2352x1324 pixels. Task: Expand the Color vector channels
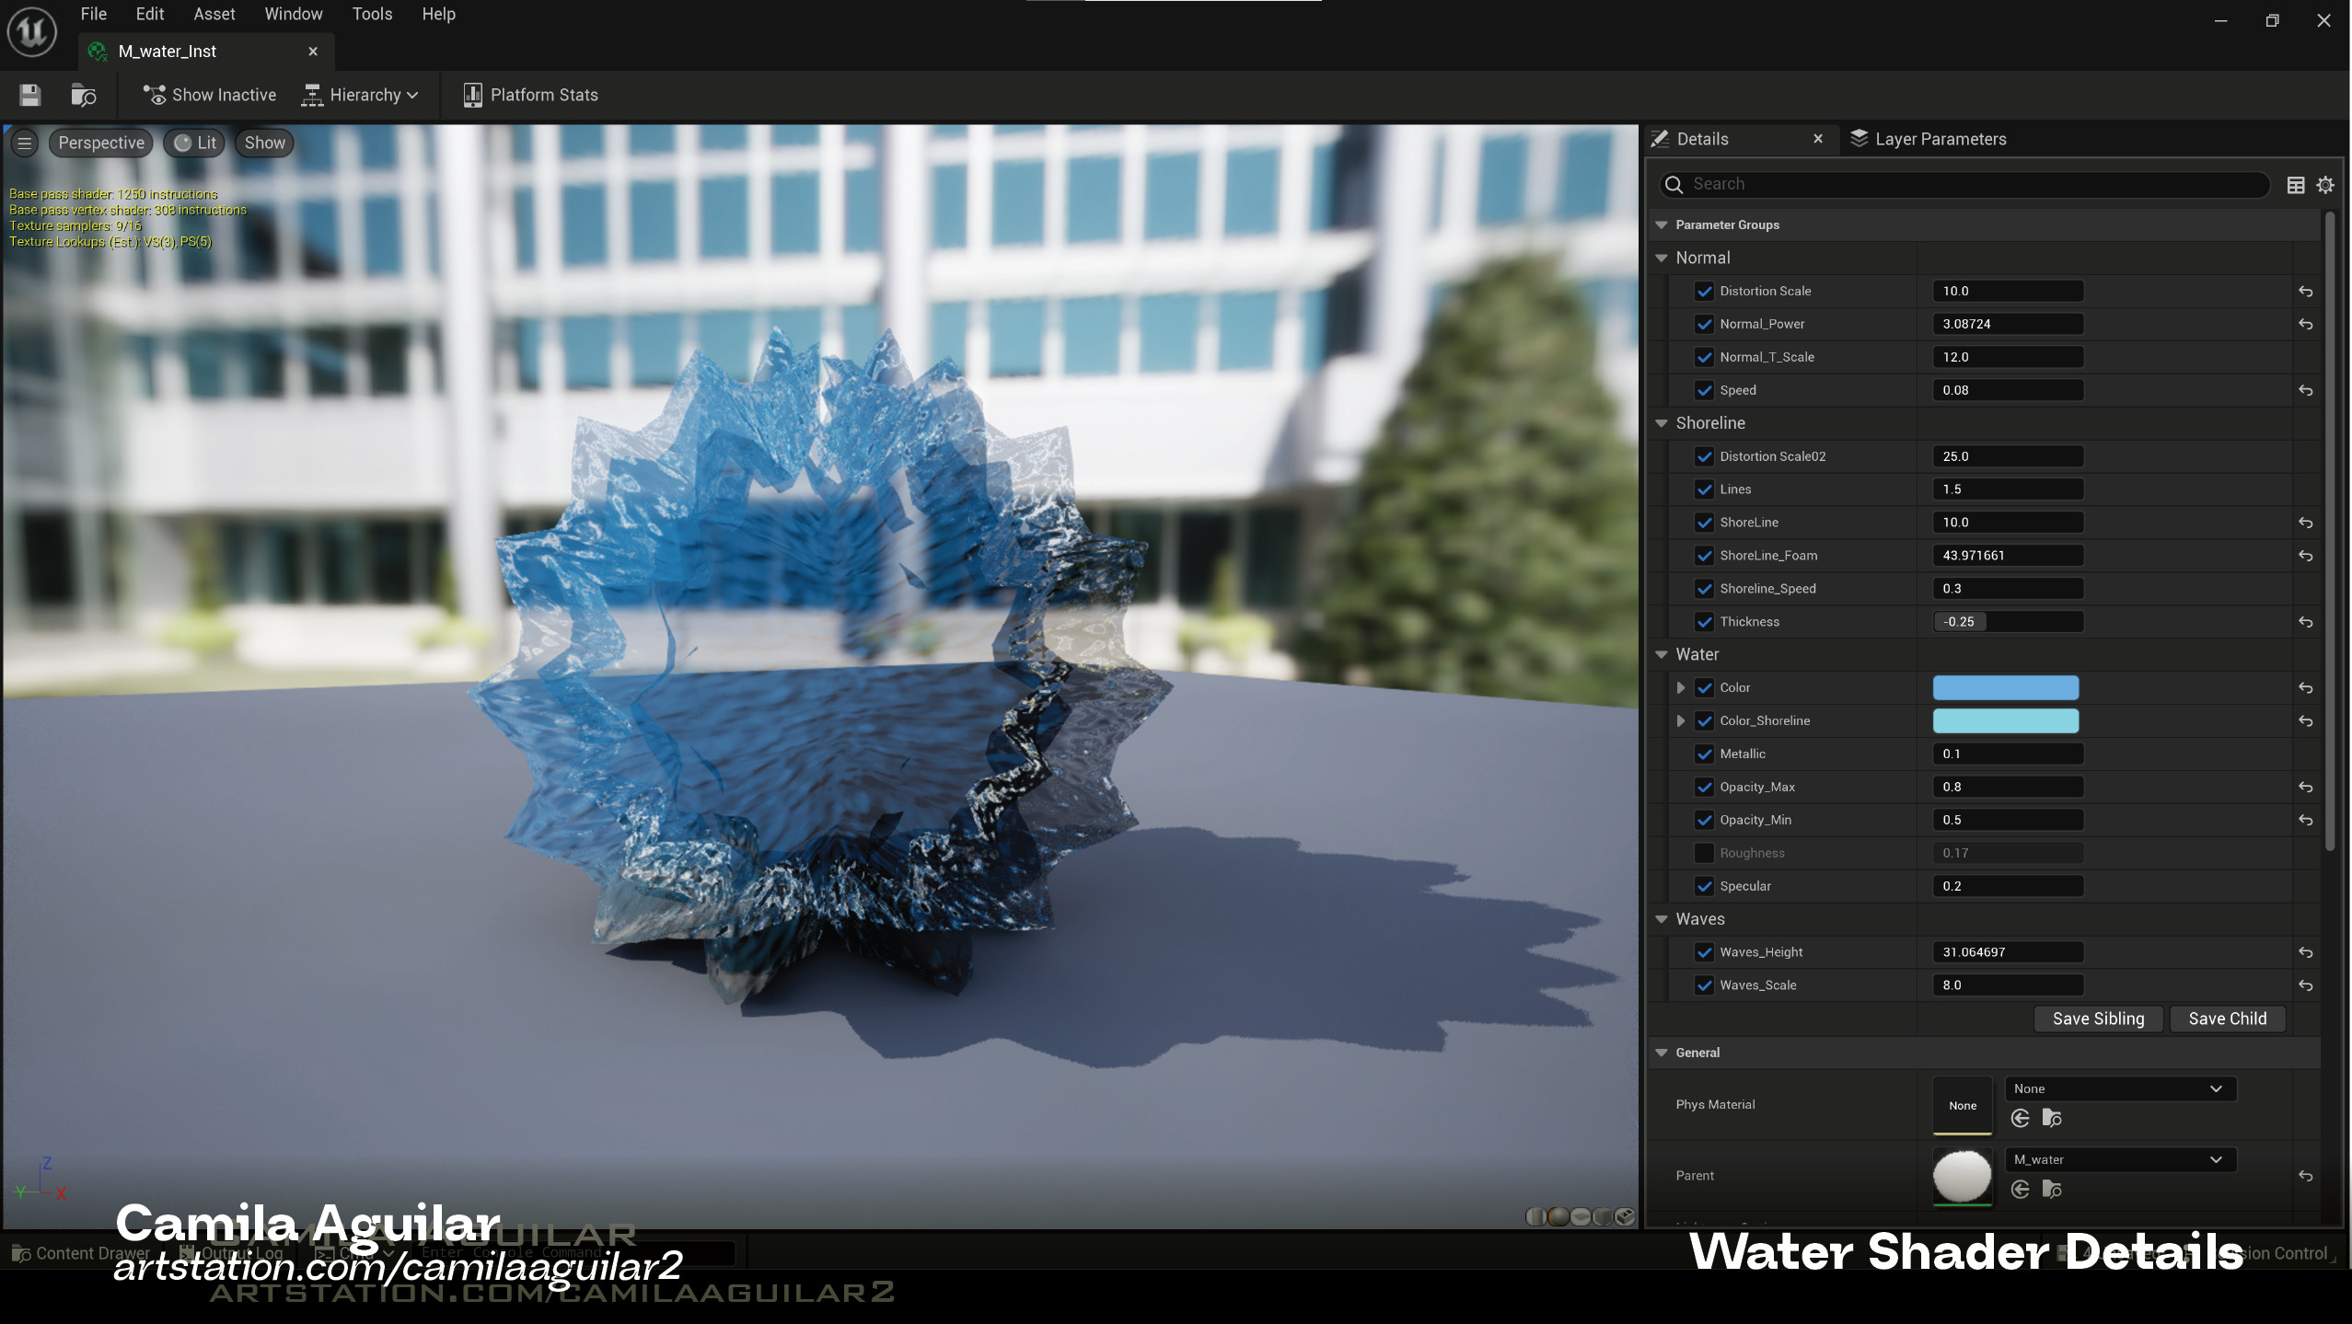pos(1681,687)
